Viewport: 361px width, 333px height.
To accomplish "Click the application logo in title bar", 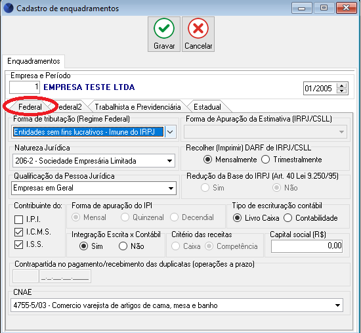I will [x=9, y=8].
